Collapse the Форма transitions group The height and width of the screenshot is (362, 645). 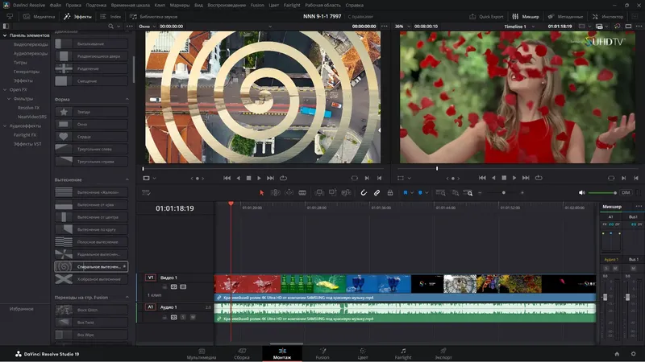click(127, 100)
